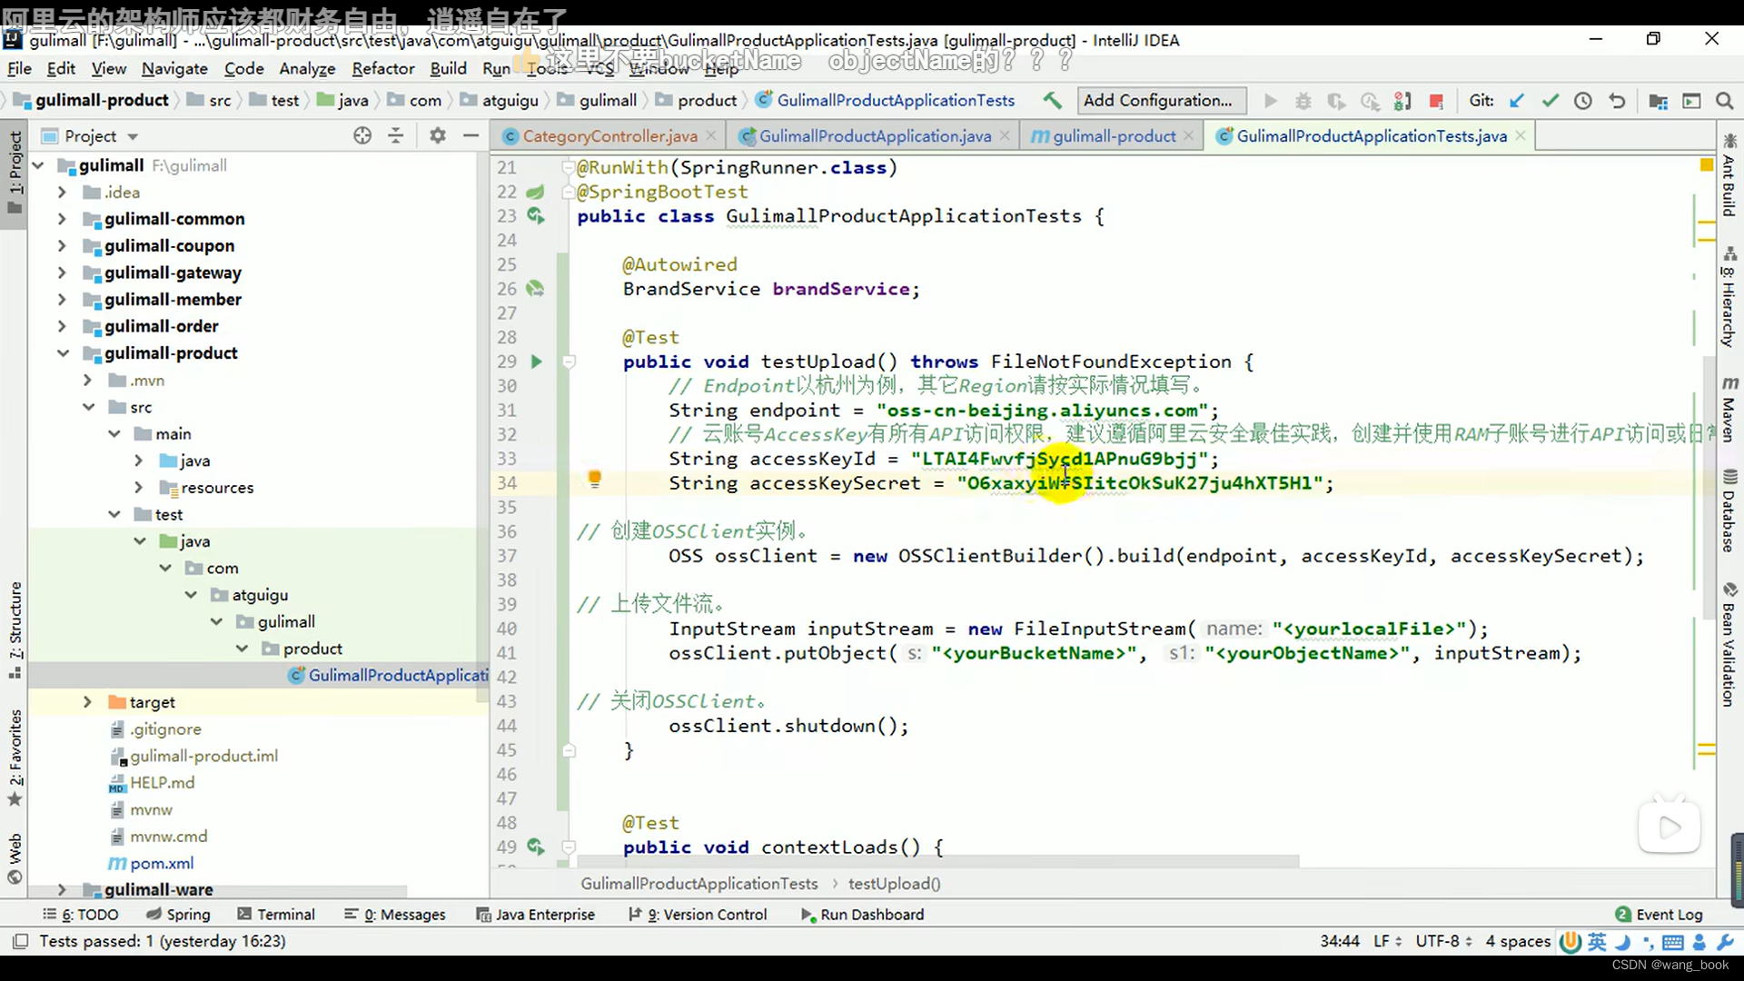Viewport: 1744px width, 981px height.
Task: Toggle the Run Dashboard tool window
Action: [x=862, y=915]
